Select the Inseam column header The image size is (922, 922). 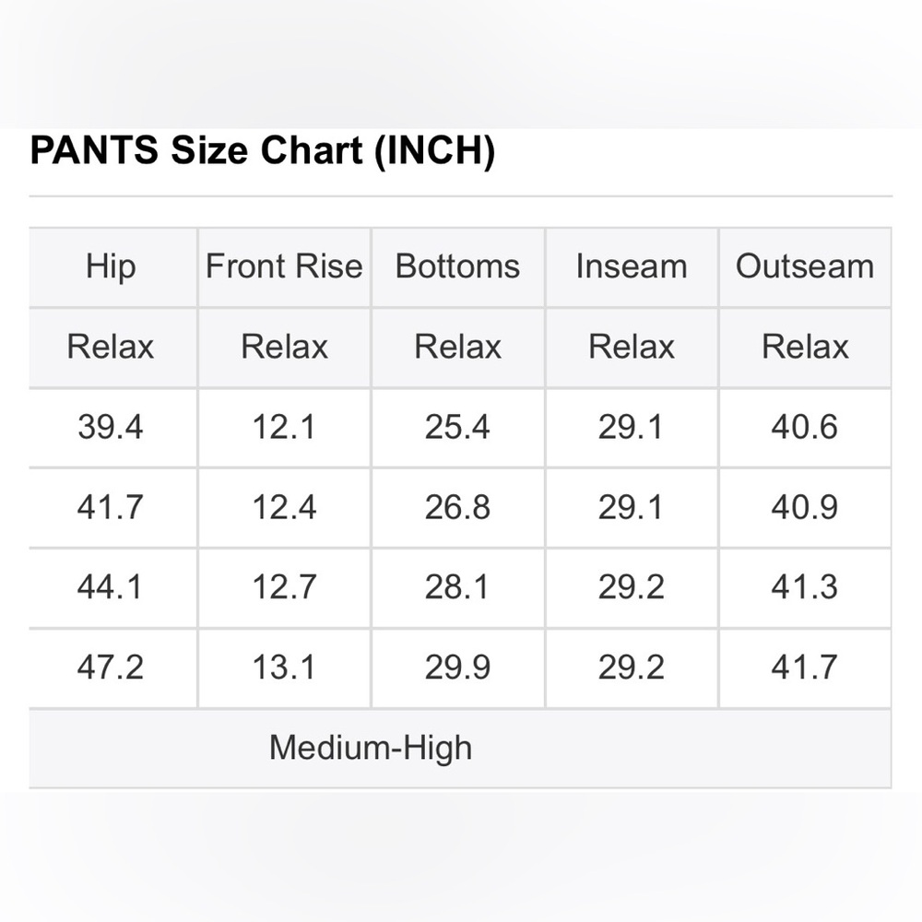coord(631,266)
